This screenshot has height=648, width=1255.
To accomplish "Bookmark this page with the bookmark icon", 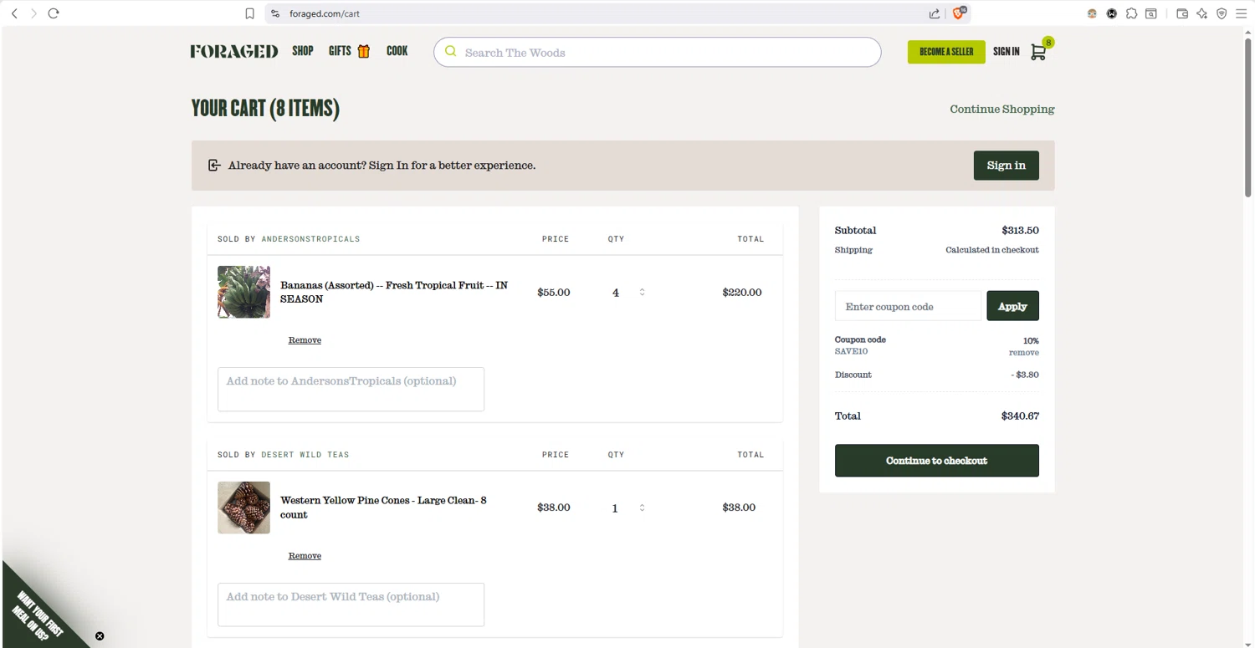I will pyautogui.click(x=249, y=13).
